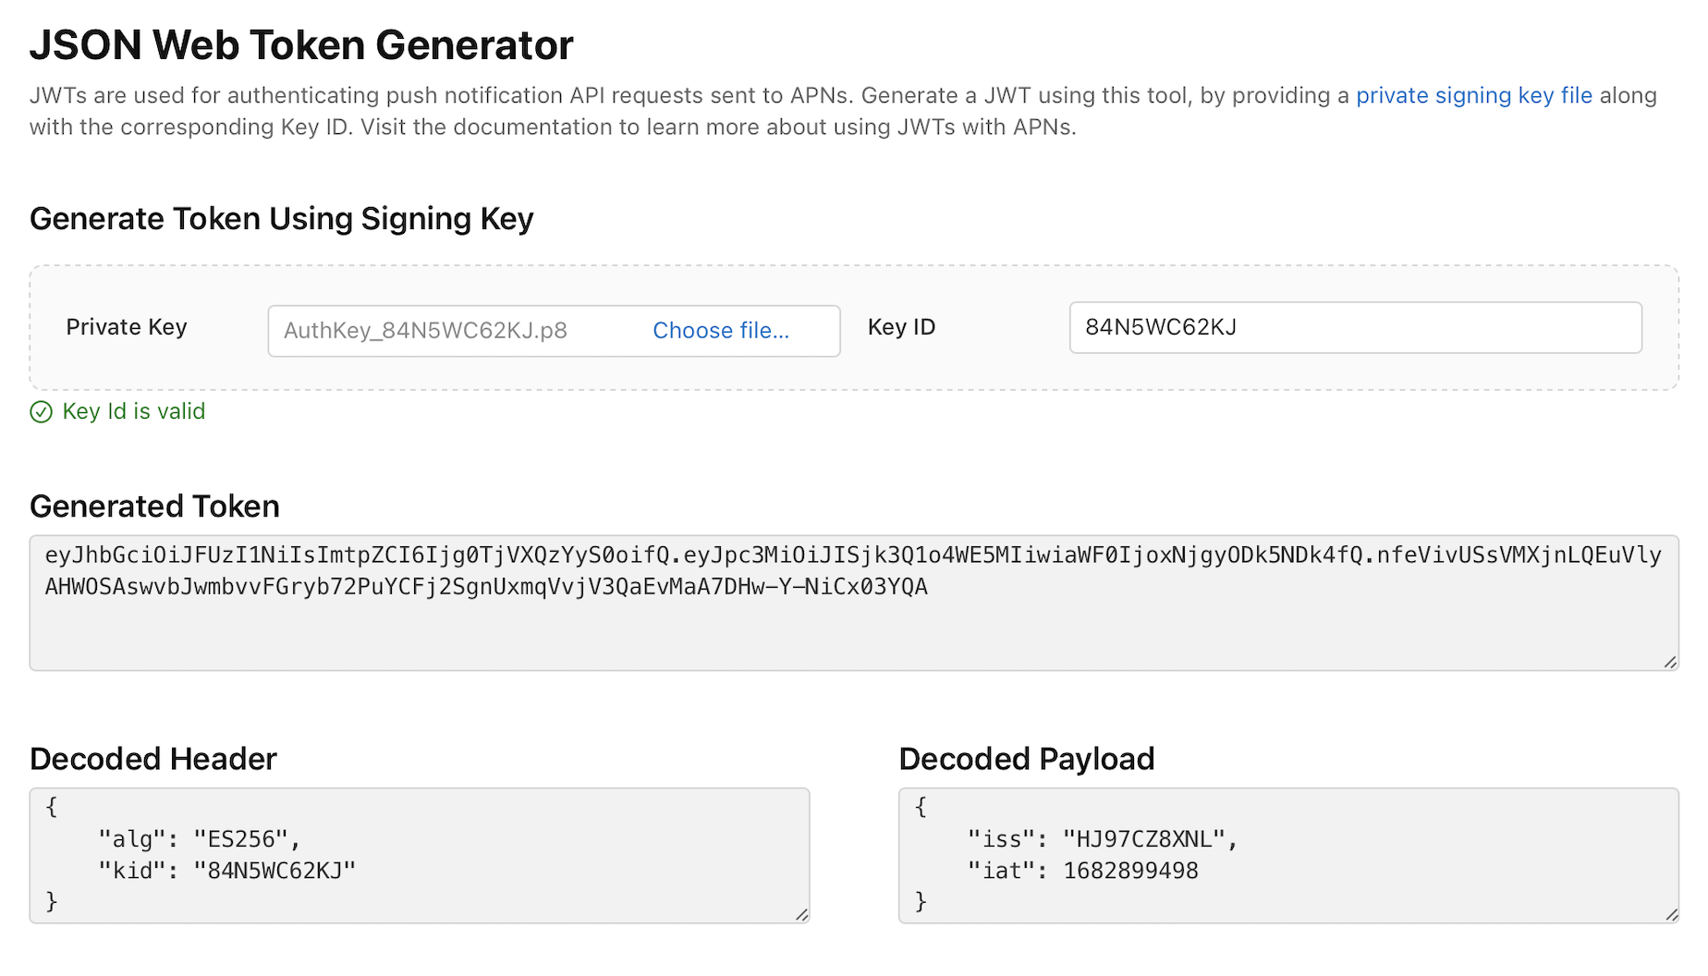Screen dimensions: 1708x976
Task: Click the Decoded Header section label
Action: click(152, 759)
